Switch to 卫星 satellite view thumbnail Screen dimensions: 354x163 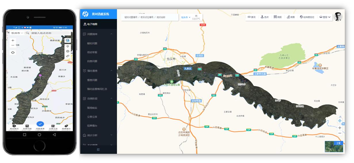coord(334,146)
